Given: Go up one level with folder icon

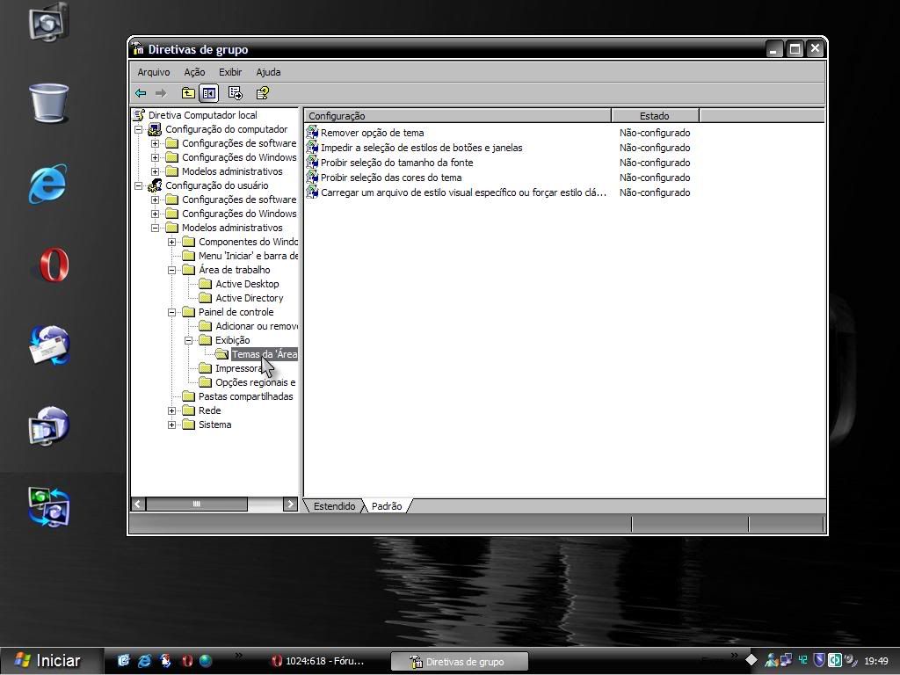Looking at the screenshot, I should click(x=188, y=93).
